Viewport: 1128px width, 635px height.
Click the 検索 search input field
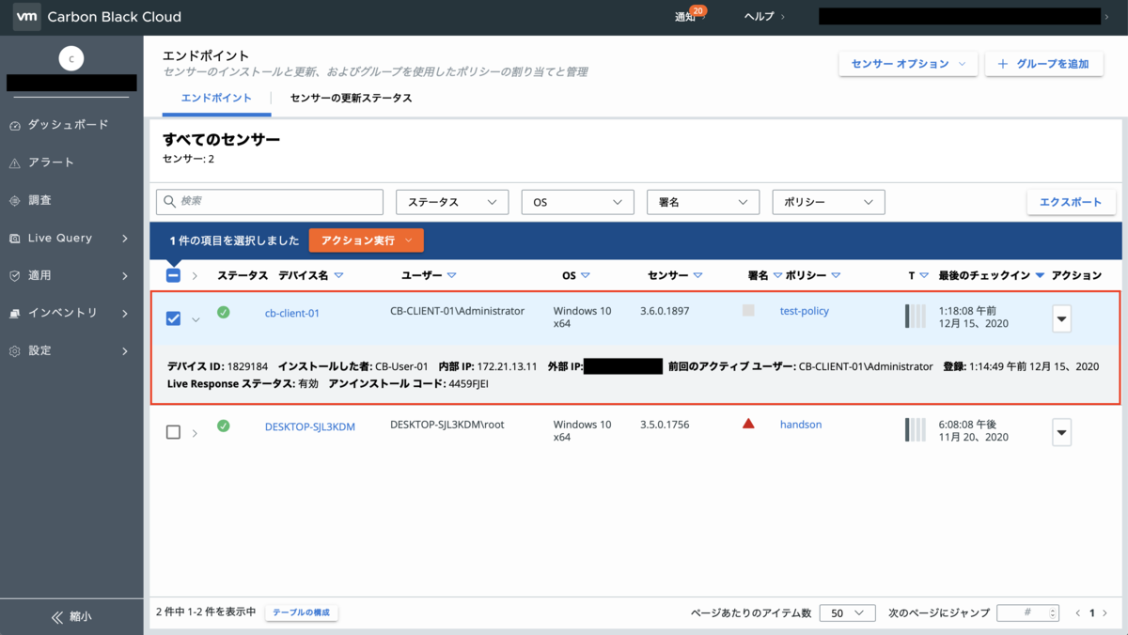coord(270,202)
